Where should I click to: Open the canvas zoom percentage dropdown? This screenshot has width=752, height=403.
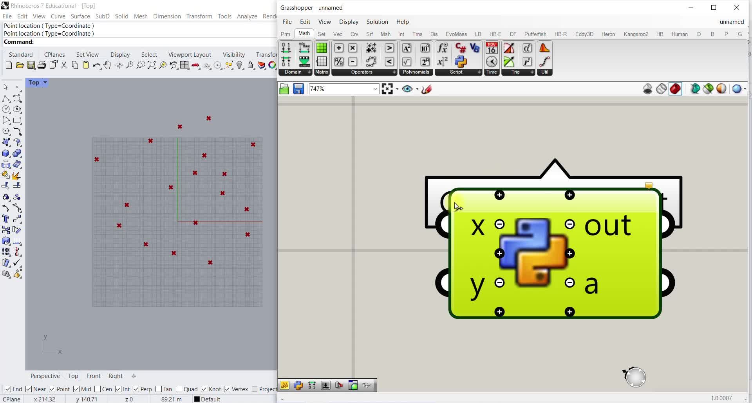[x=375, y=89]
